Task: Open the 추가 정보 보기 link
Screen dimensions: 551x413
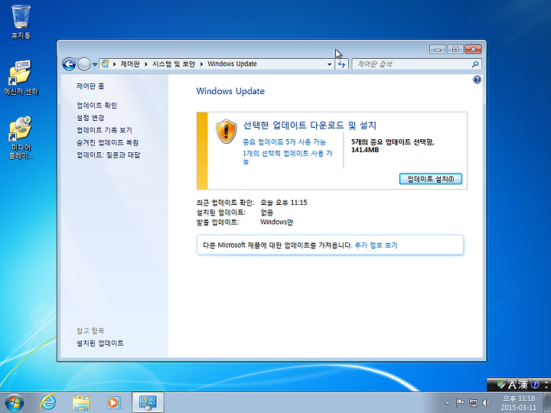Action: click(x=376, y=246)
